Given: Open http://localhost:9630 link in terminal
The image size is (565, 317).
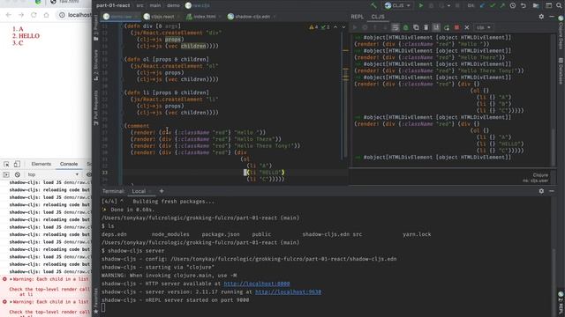Looking at the screenshot, I should tap(289, 291).
